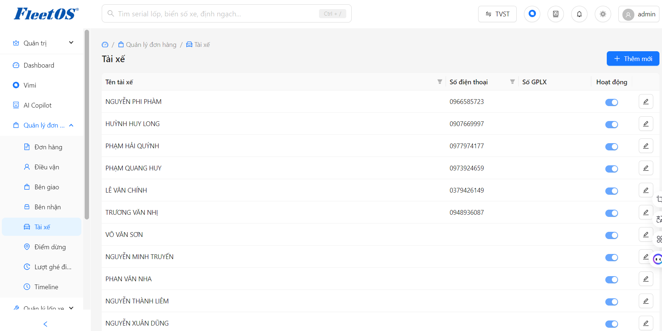Open the Vimi circle icon in top bar

pyautogui.click(x=532, y=14)
